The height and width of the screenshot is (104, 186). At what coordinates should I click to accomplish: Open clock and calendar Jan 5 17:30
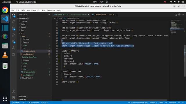[98, 2]
